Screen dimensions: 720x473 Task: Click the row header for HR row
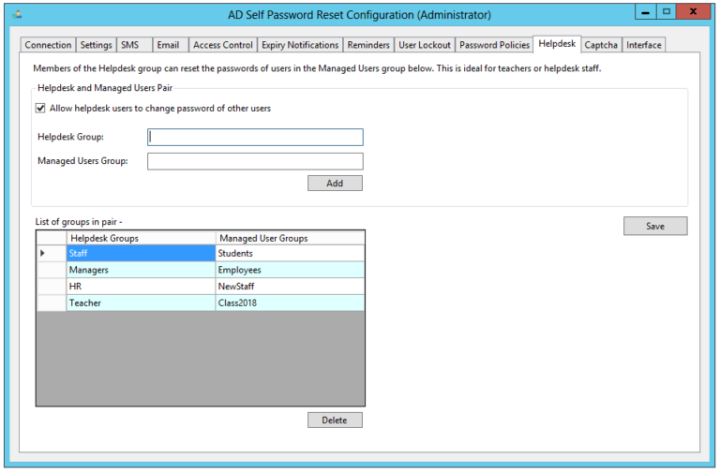tap(52, 287)
